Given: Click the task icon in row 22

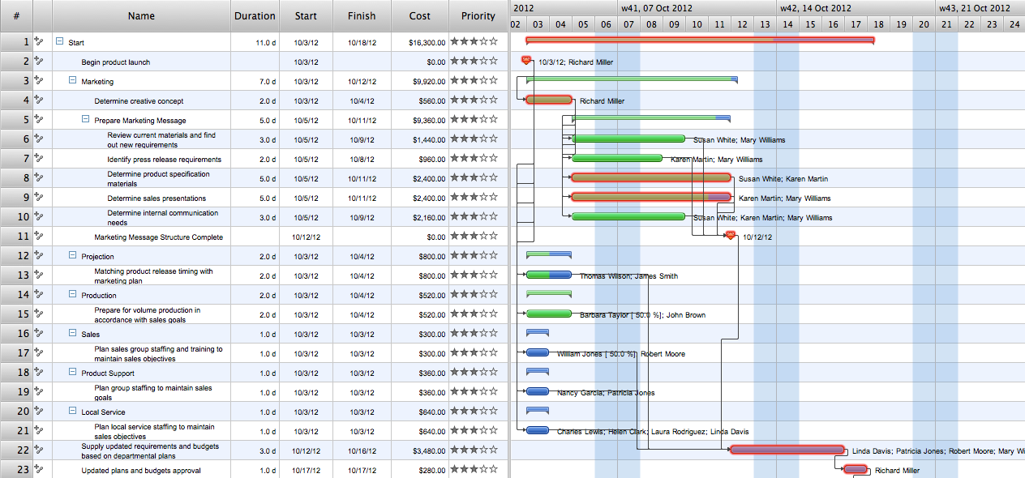Looking at the screenshot, I should click(x=38, y=450).
